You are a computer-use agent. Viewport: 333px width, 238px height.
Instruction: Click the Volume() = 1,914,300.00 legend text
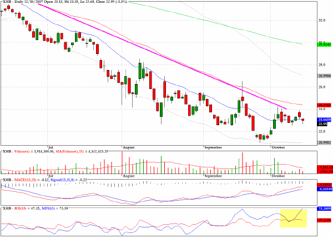34,151
